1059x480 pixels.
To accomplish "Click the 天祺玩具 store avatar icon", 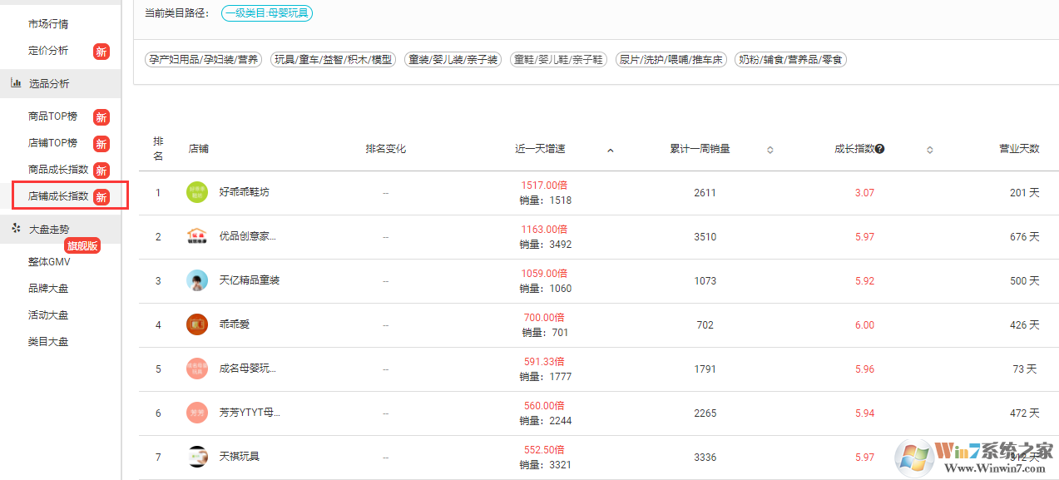I will pos(197,457).
